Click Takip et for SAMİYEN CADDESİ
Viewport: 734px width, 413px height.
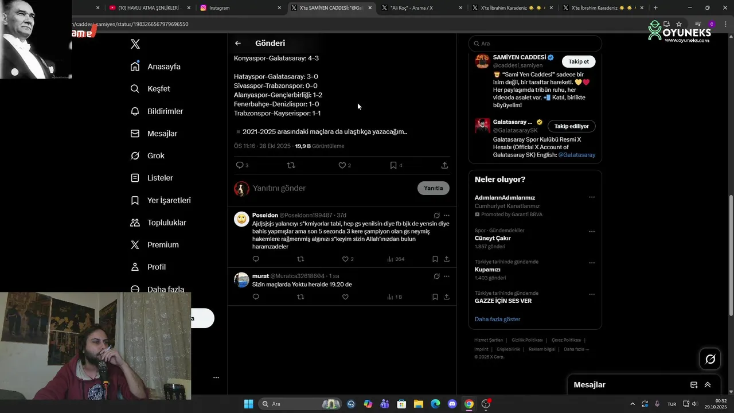pyautogui.click(x=579, y=61)
